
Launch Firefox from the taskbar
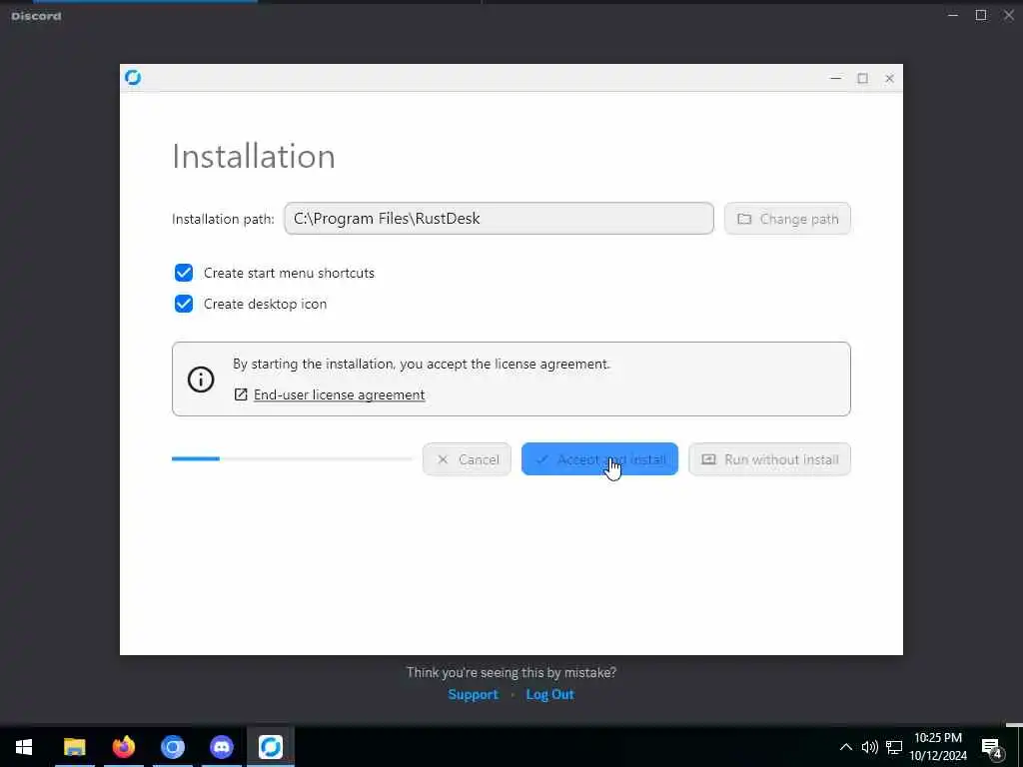[123, 747]
